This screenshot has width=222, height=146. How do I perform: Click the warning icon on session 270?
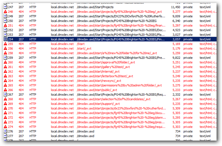(x=6, y=108)
